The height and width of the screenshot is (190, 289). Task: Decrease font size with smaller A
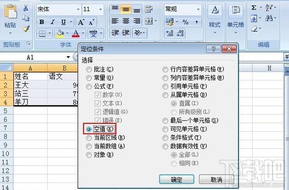(x=92, y=22)
